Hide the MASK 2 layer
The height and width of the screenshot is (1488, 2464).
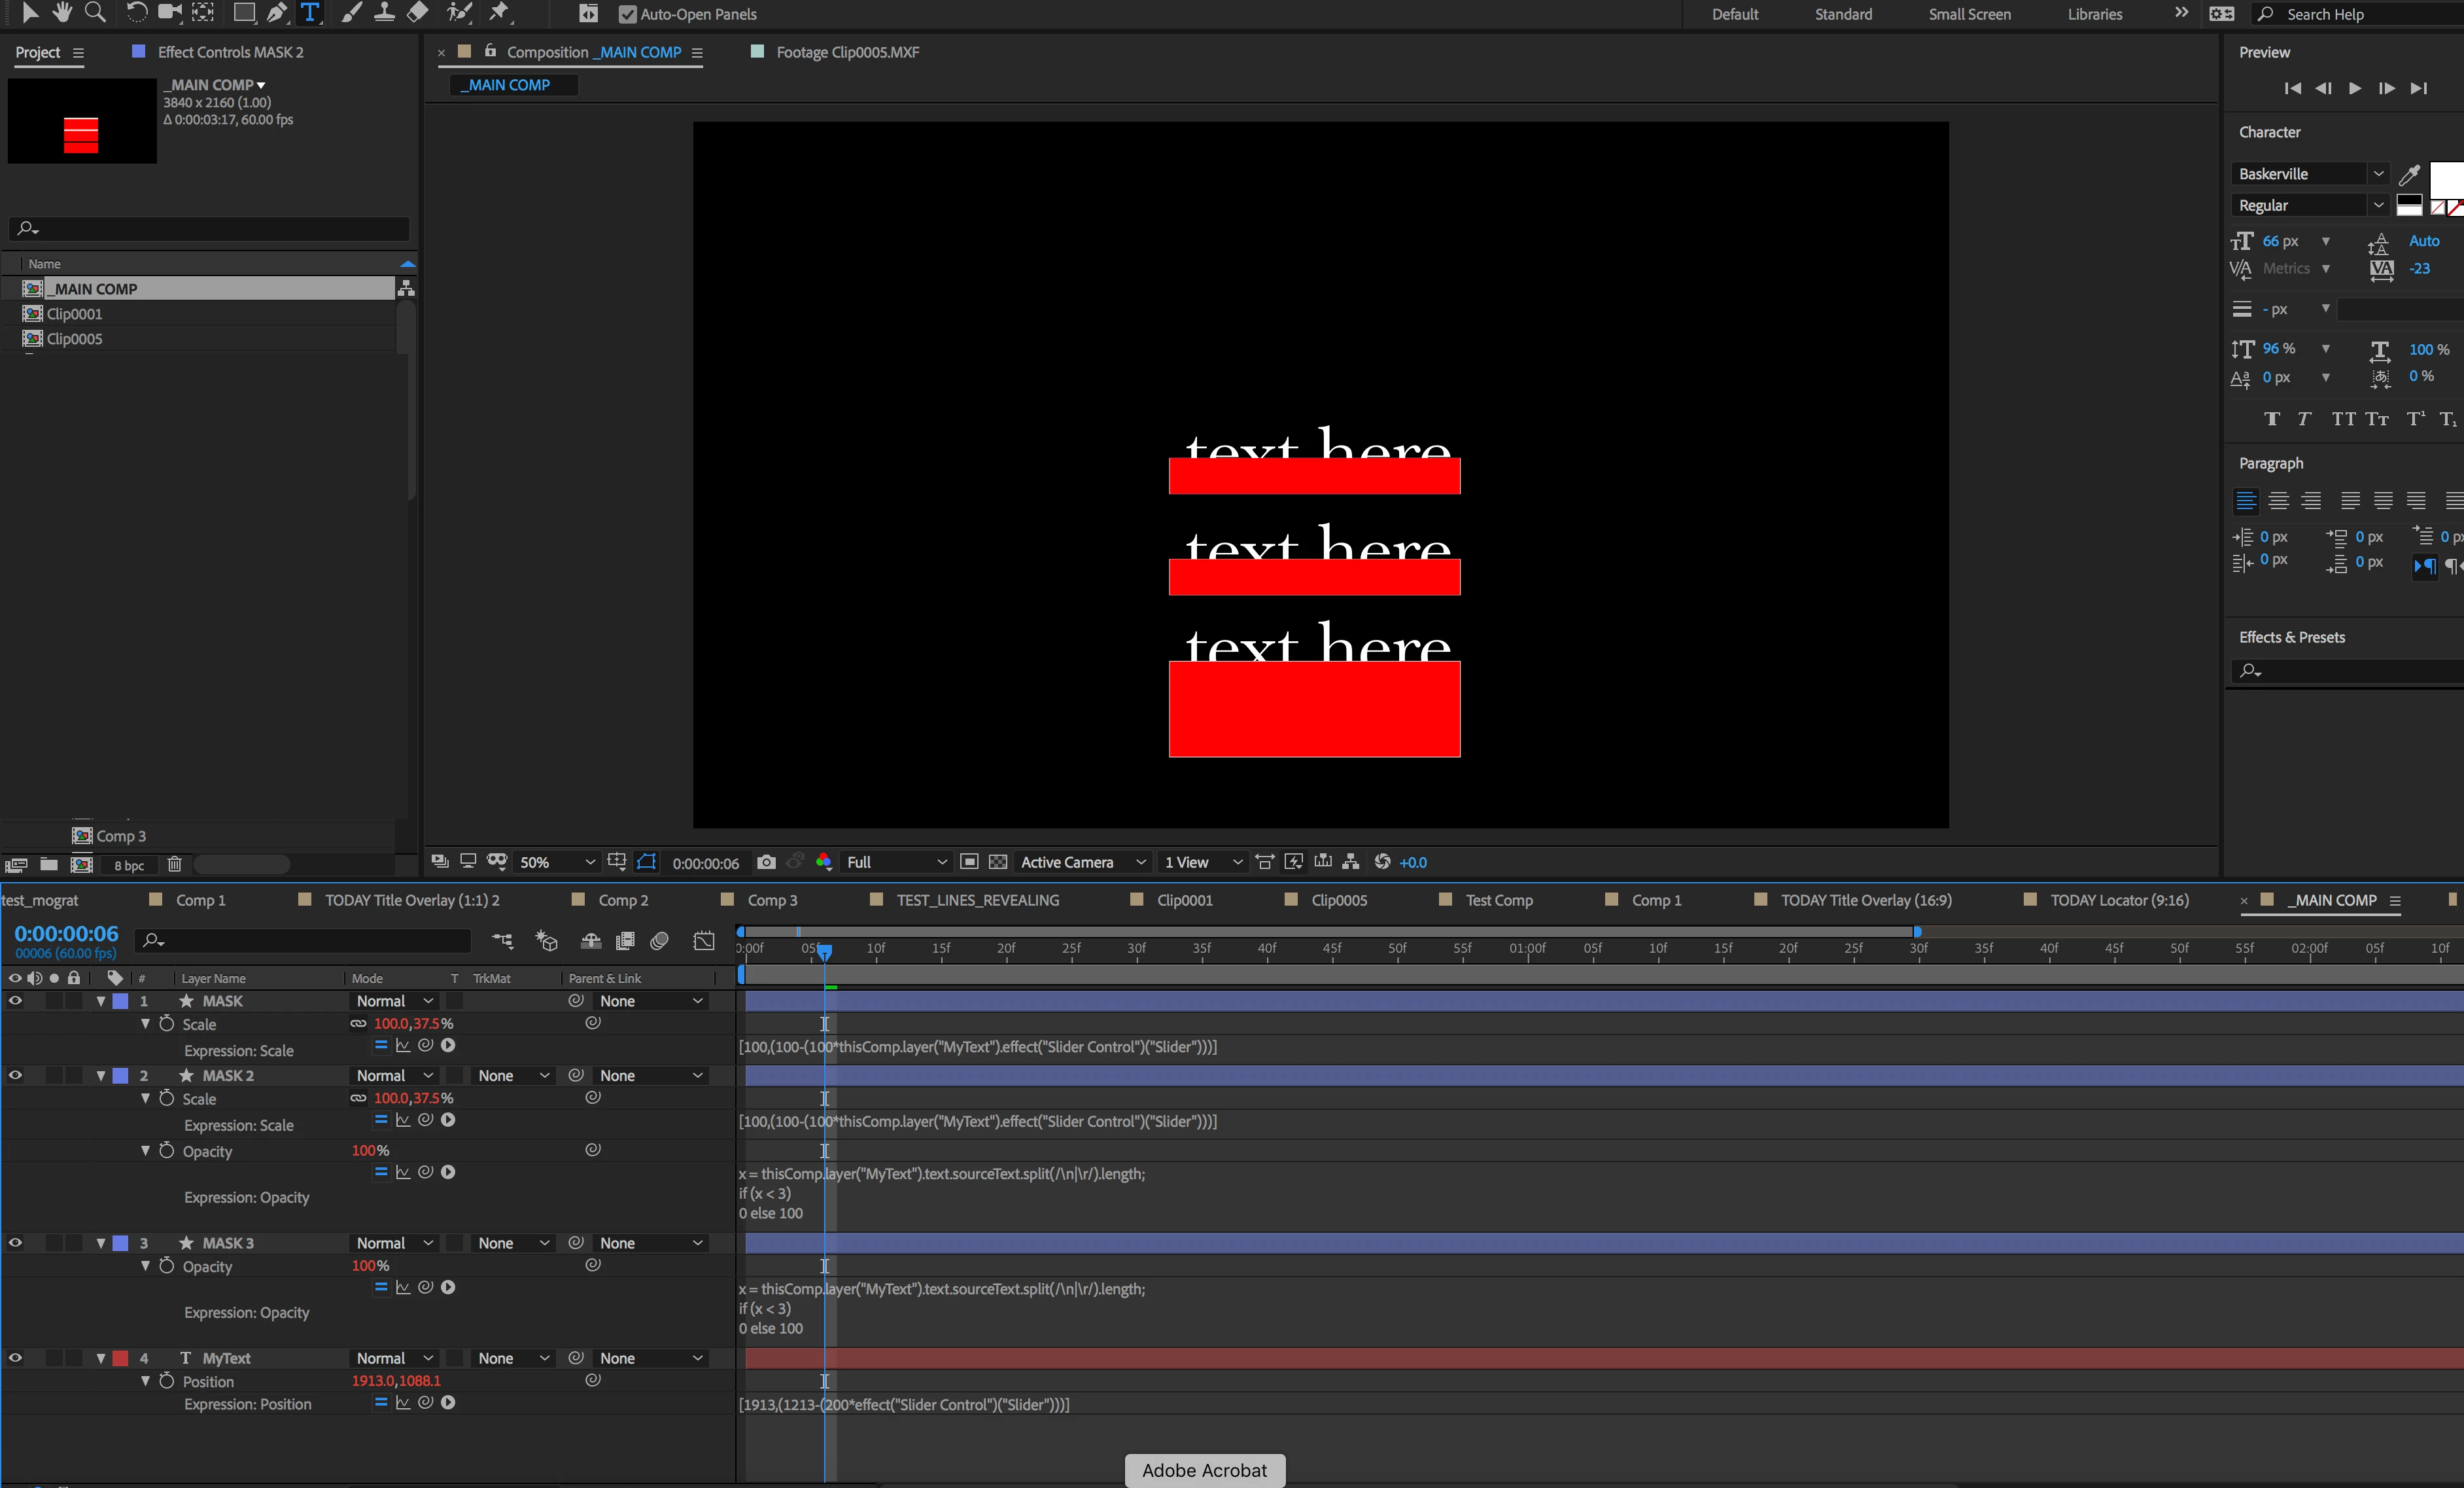tap(15, 1074)
